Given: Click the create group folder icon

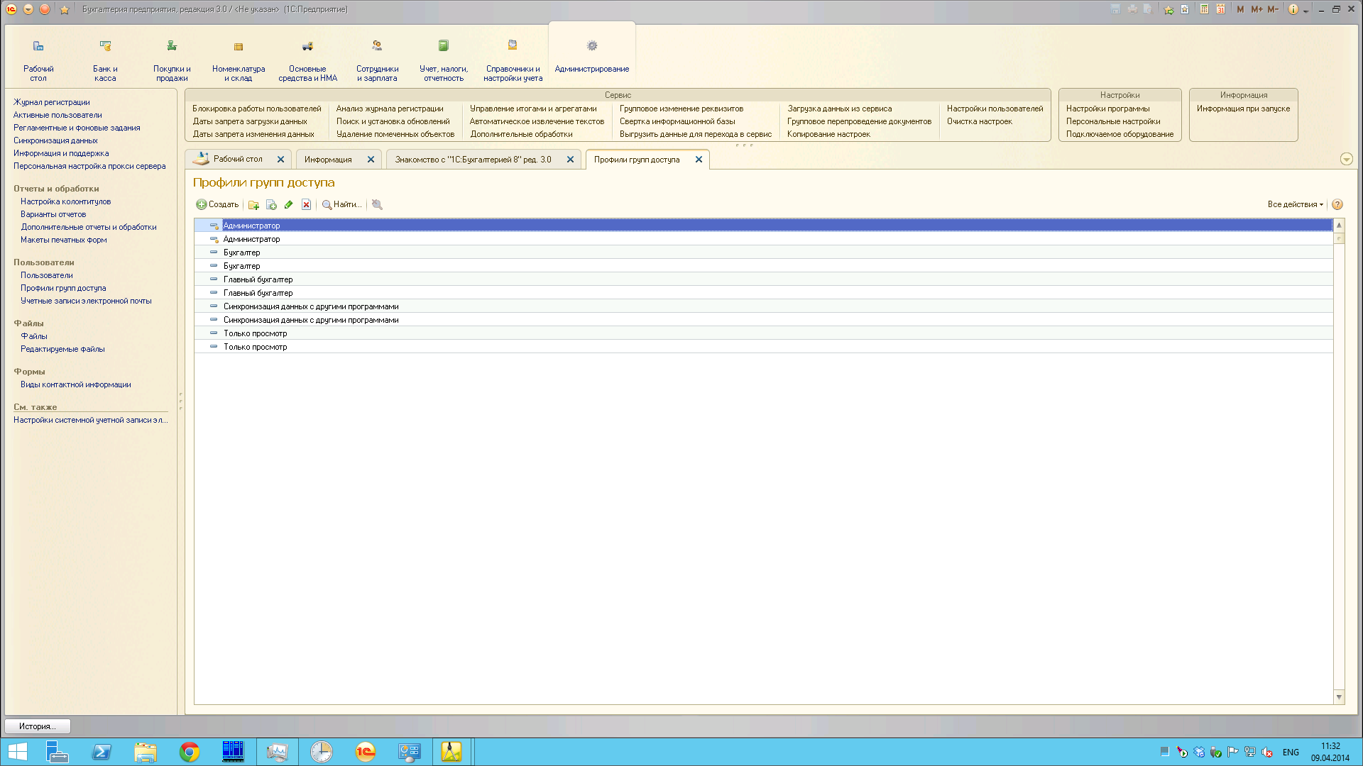Looking at the screenshot, I should point(253,205).
